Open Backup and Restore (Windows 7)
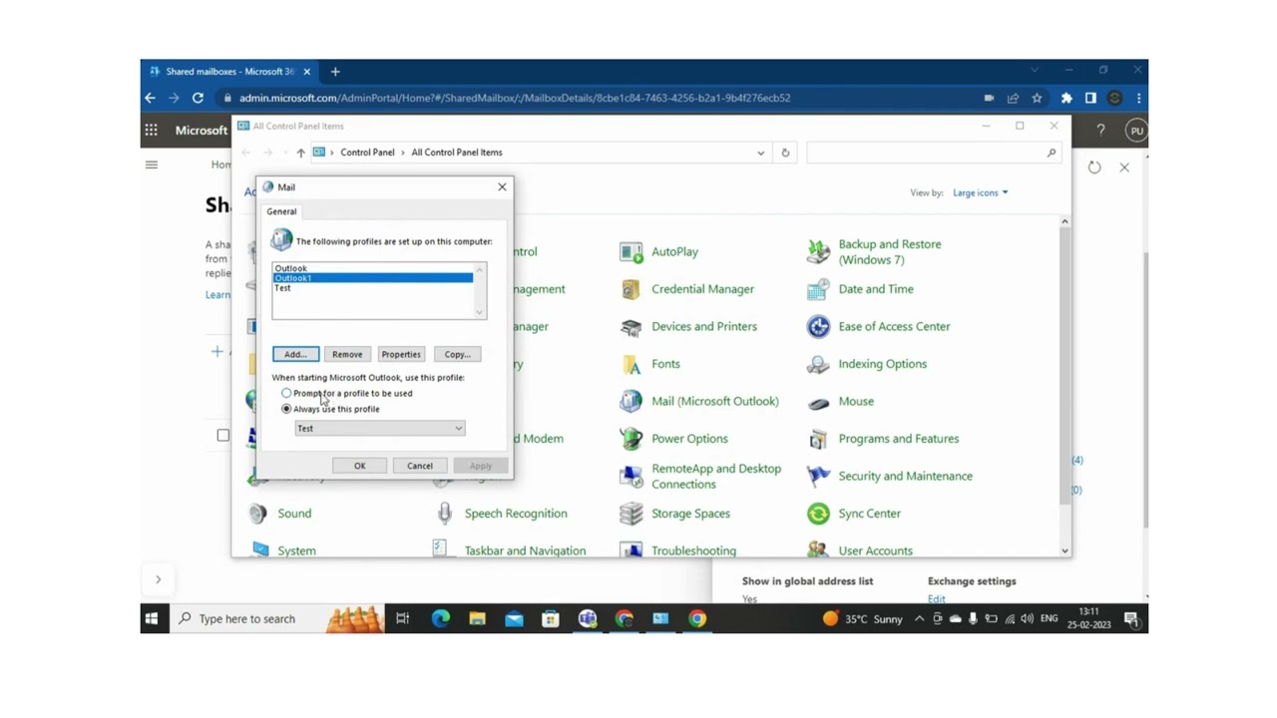The height and width of the screenshot is (718, 1277). click(874, 252)
